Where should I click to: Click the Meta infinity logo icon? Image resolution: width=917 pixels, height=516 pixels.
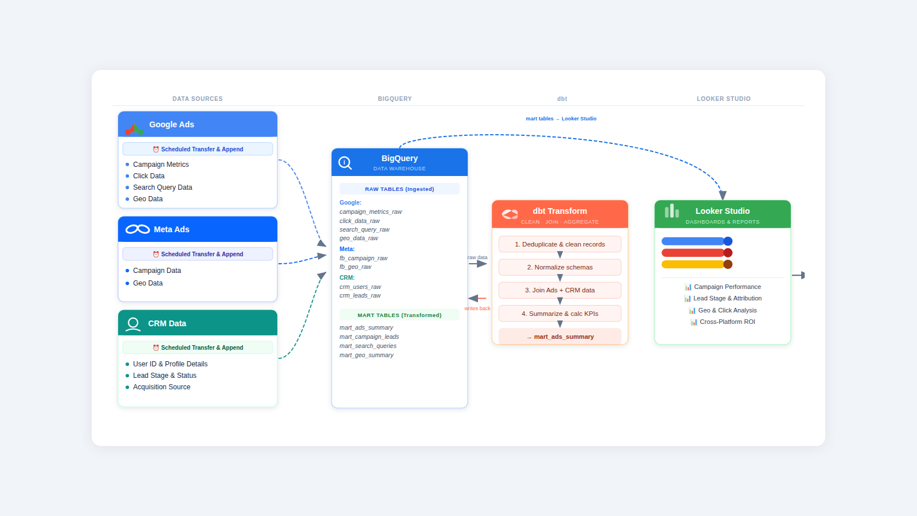click(138, 229)
